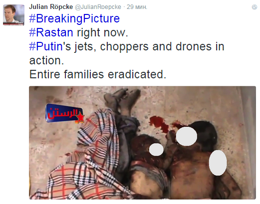
Task: Click the largest white censor oval
Action: (x=187, y=136)
